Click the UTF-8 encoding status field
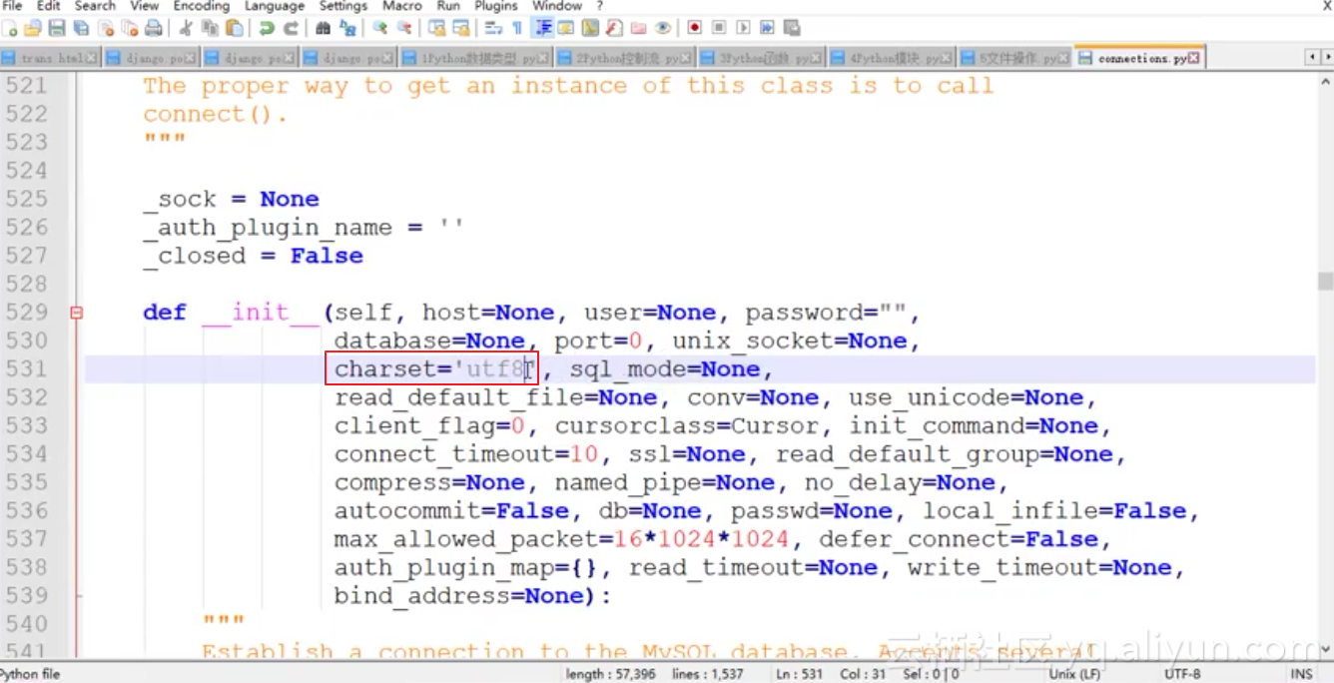 (x=1182, y=674)
